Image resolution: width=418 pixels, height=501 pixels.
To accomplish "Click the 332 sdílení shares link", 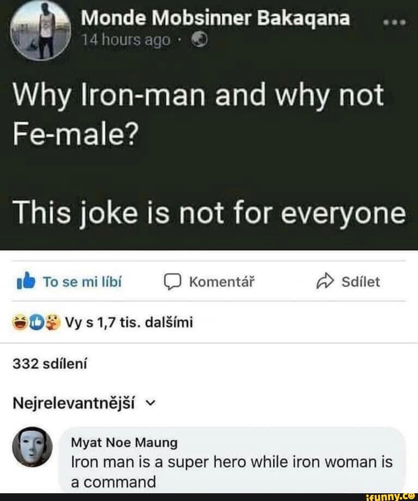I will pos(50,363).
